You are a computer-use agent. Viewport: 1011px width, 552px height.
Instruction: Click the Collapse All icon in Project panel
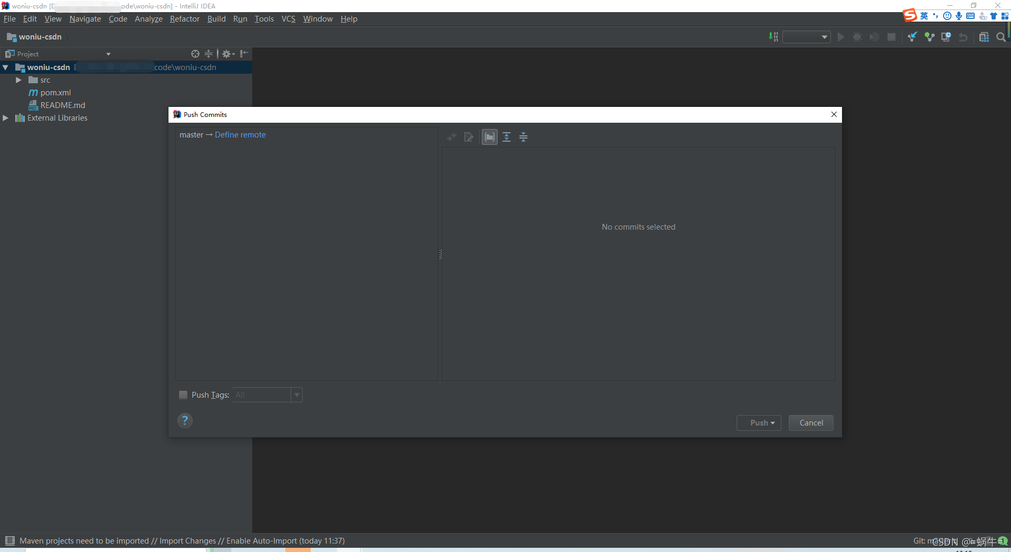(209, 54)
